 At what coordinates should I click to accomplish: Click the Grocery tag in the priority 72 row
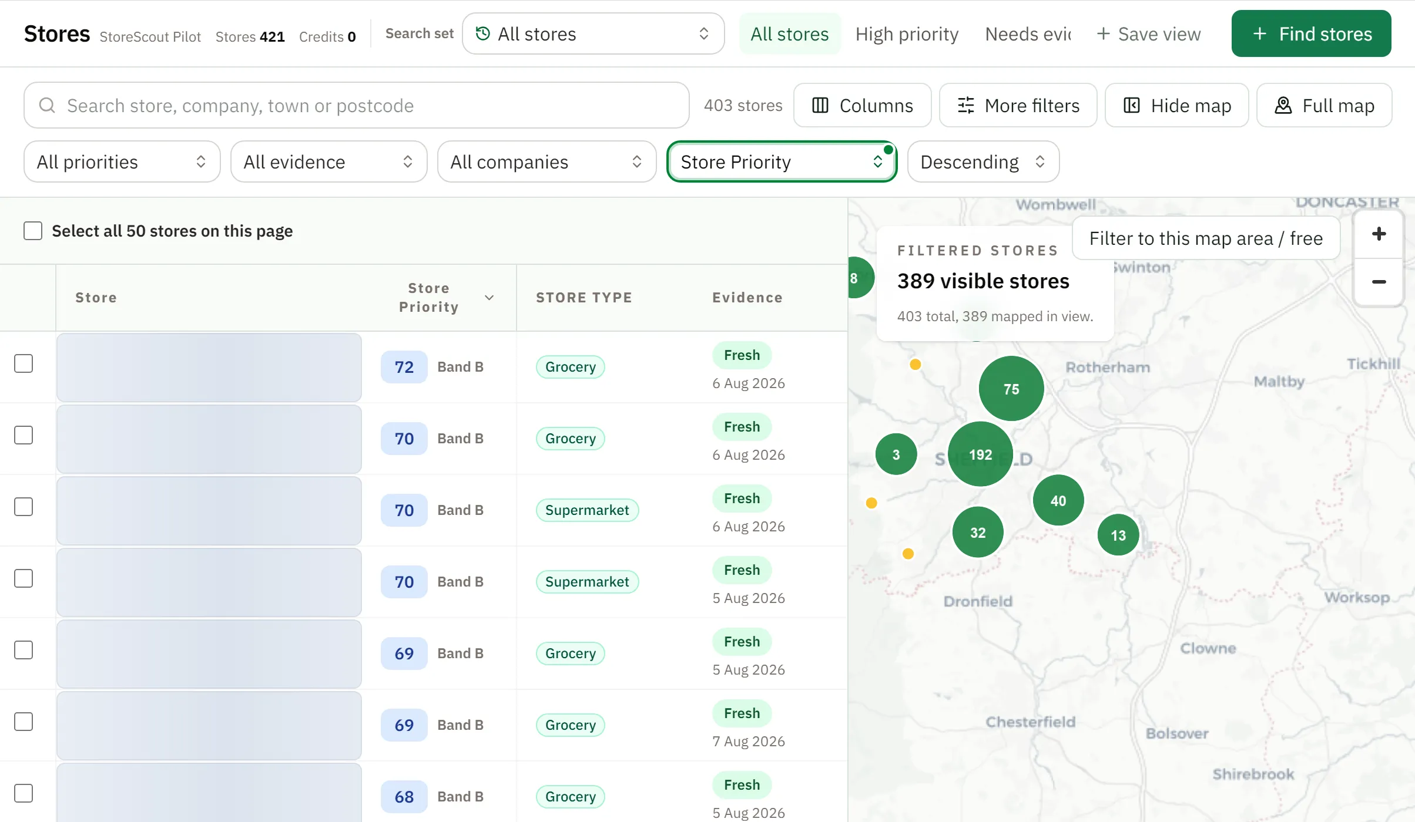coord(570,367)
